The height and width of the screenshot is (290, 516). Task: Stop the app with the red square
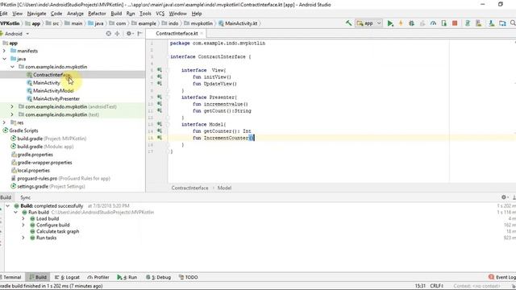click(455, 23)
